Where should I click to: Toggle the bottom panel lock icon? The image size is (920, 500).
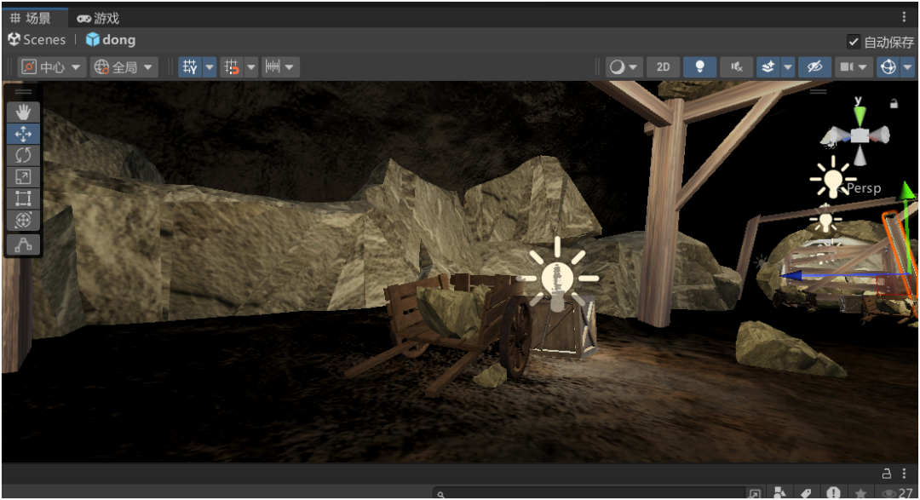(887, 473)
